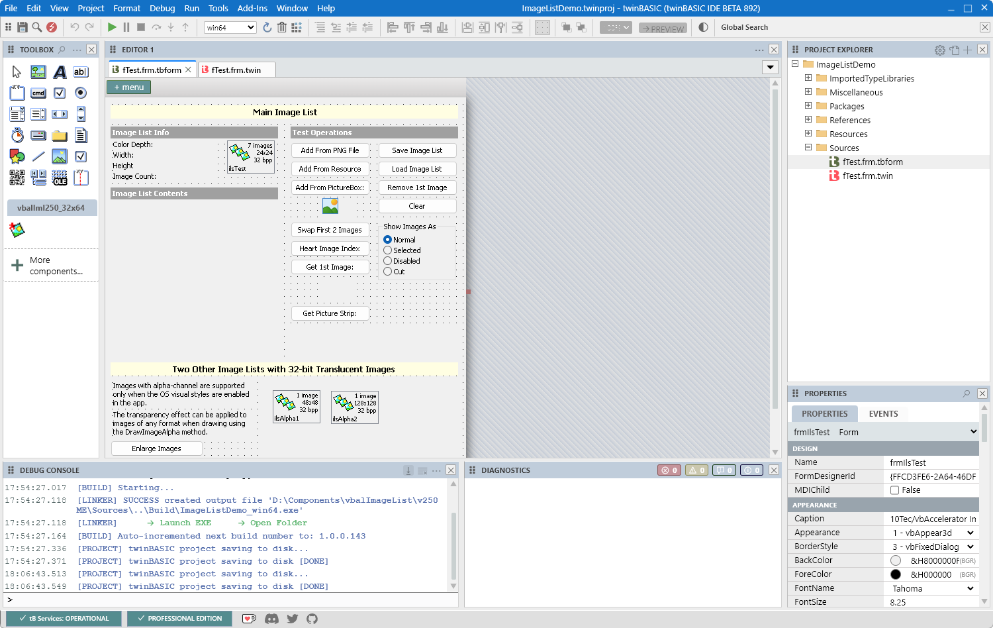
Task: Select the Label tool in the Toolbox
Action: pyautogui.click(x=60, y=72)
